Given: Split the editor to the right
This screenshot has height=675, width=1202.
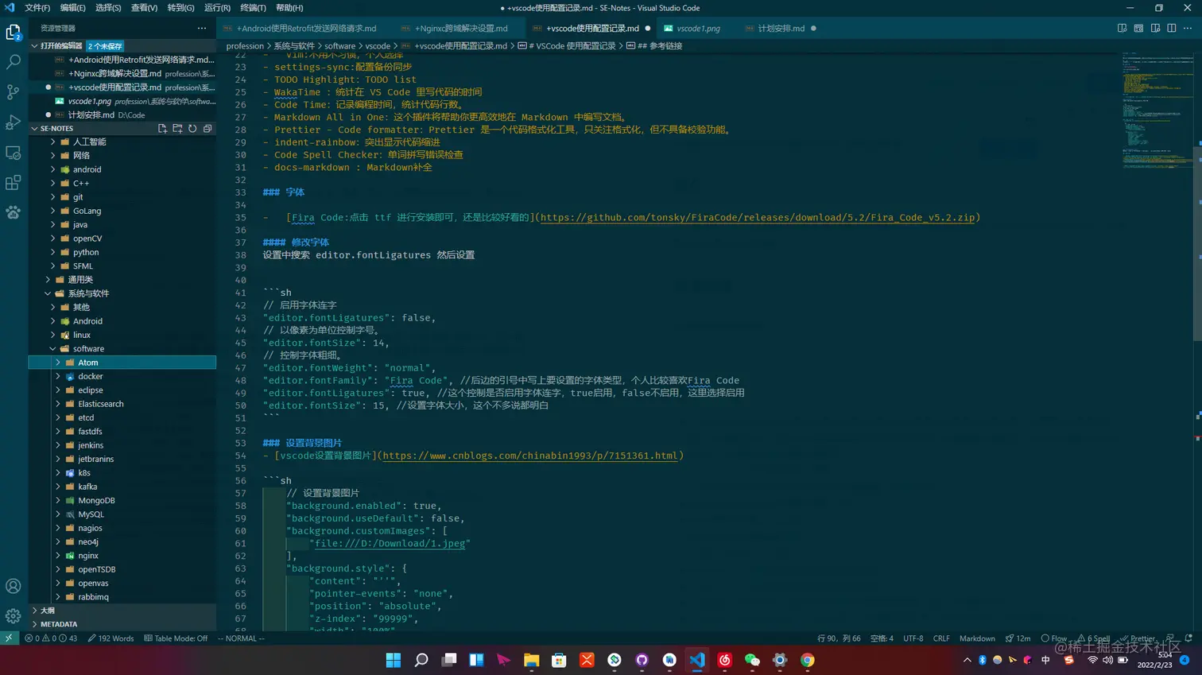Looking at the screenshot, I should pyautogui.click(x=1172, y=28).
